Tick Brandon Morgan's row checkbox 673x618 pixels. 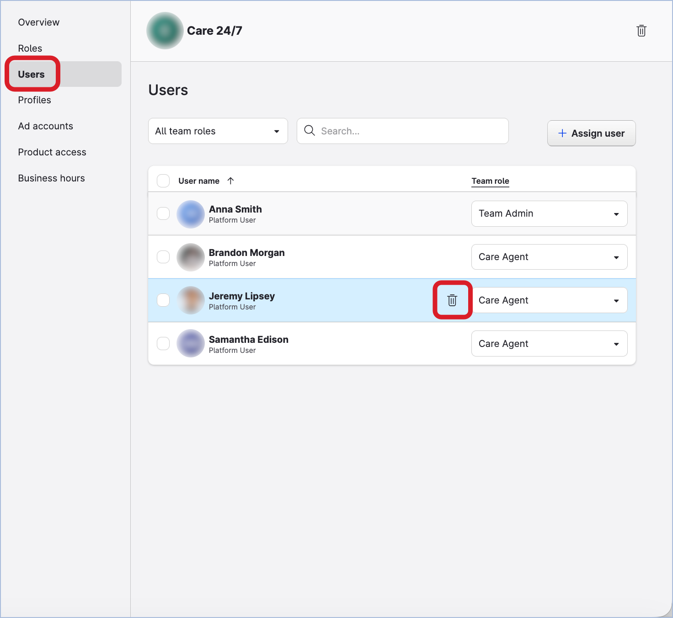pyautogui.click(x=163, y=257)
